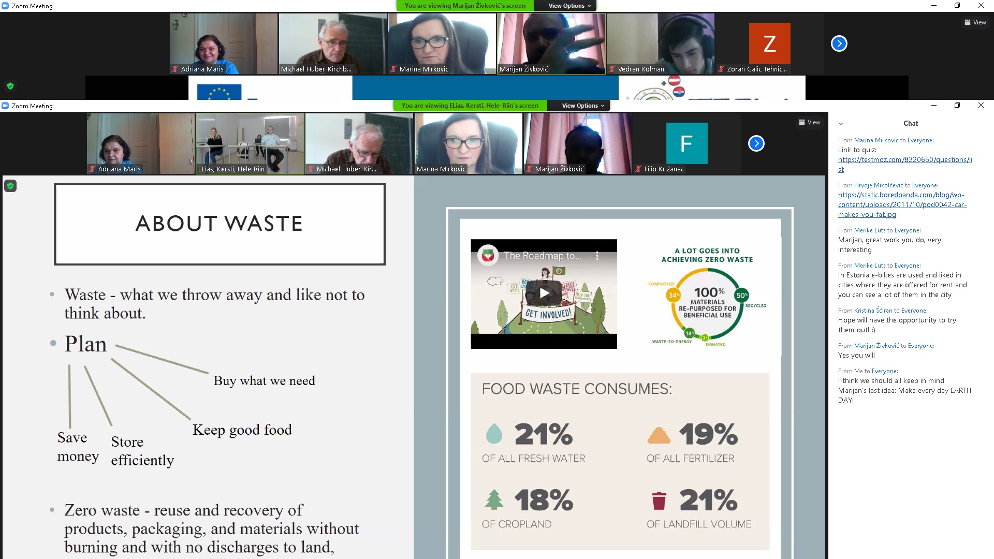
Task: Click encryption shield icon in front Zoom window
Action: pos(10,186)
